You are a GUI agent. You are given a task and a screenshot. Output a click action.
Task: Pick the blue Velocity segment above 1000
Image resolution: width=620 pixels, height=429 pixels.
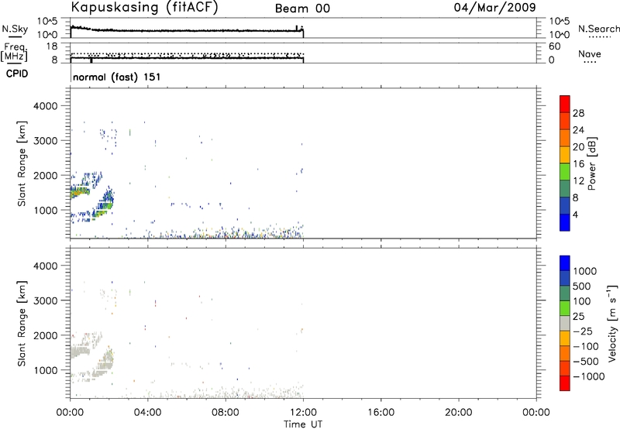point(565,263)
